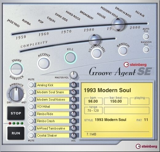This screenshot has height=152, width=160.
Task: Click the AMBIENCE dry/wet knob
Action: (x=16, y=94)
